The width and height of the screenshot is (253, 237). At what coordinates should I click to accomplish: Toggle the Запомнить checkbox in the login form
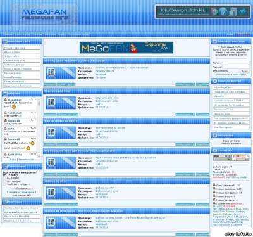tap(214, 71)
